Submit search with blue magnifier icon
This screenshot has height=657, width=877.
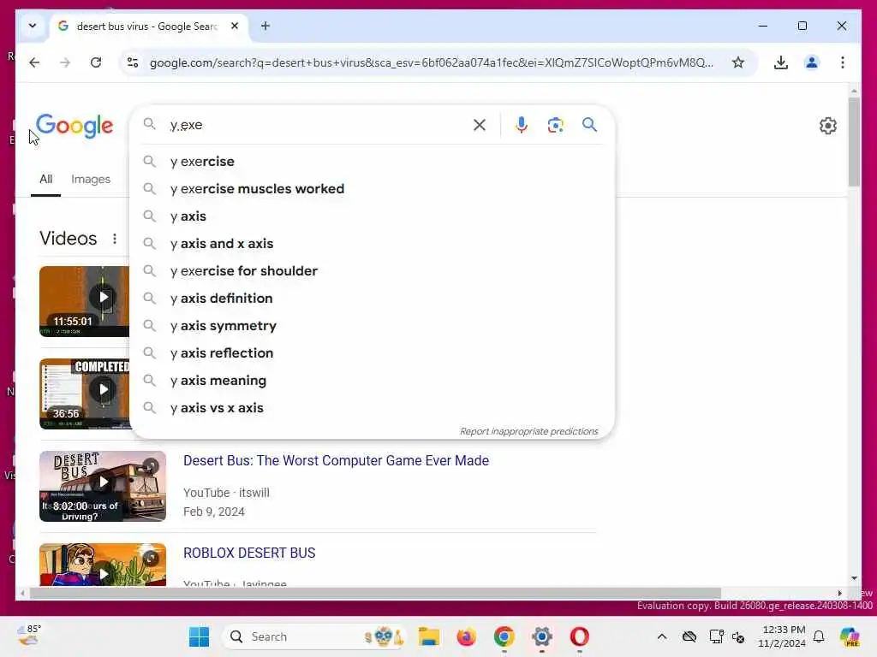[x=589, y=124]
